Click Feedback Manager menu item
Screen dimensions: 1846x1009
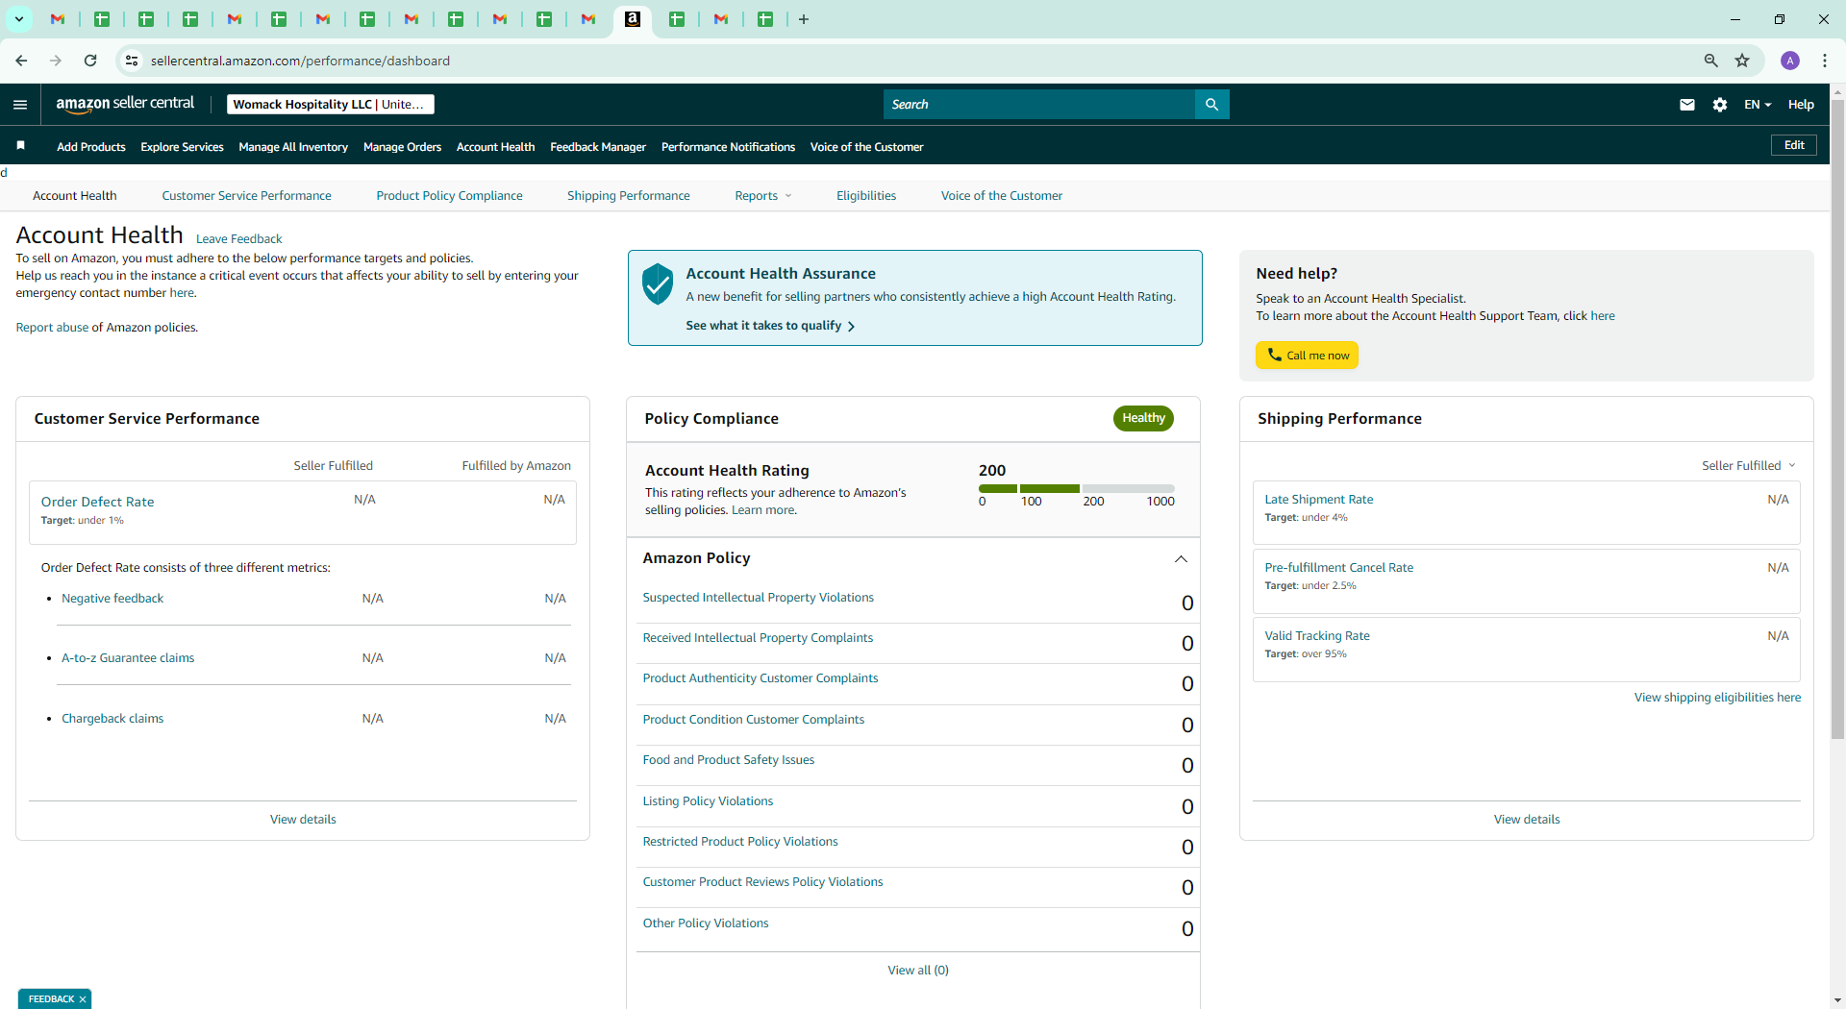click(598, 147)
